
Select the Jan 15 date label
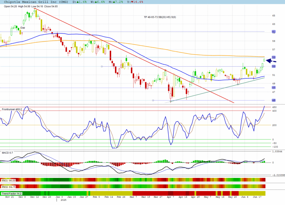point(72,197)
